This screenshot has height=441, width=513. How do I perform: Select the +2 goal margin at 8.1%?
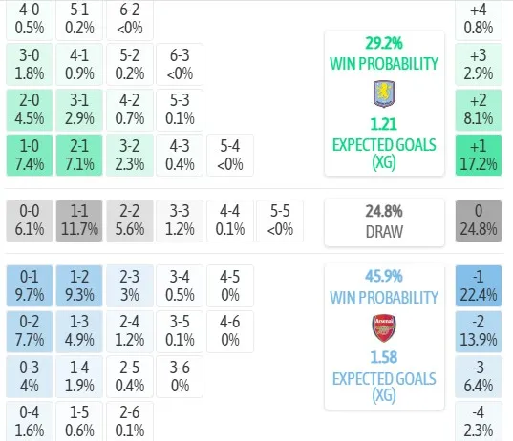tap(479, 110)
